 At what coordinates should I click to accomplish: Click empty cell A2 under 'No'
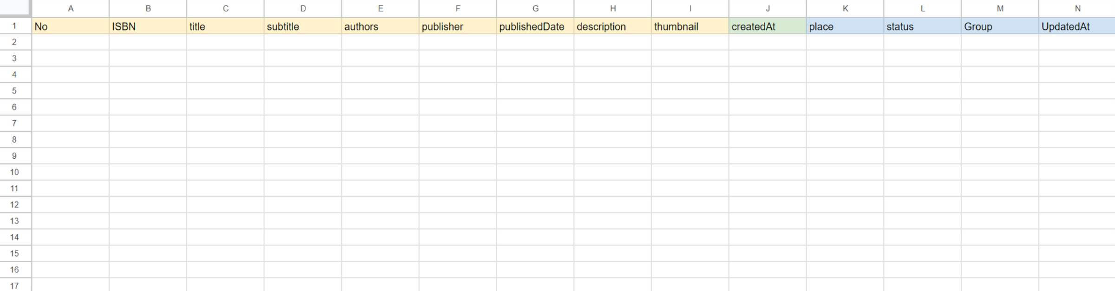pyautogui.click(x=71, y=42)
